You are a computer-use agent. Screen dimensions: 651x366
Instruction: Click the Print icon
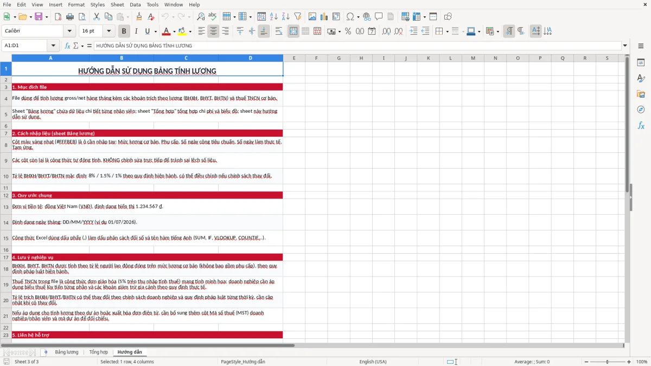70,17
